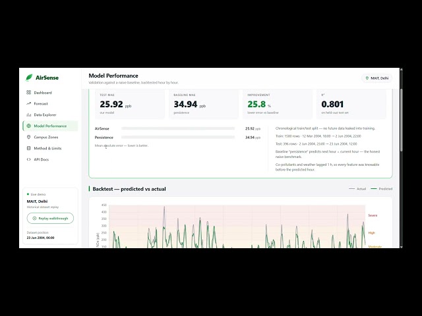Image resolution: width=422 pixels, height=316 pixels.
Task: Click the backtest line chart area
Action: pos(237,226)
